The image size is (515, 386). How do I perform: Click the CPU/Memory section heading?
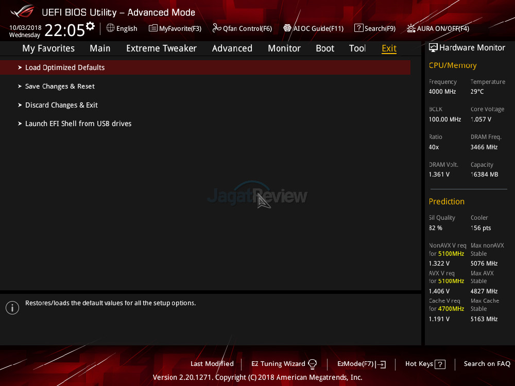tap(453, 65)
